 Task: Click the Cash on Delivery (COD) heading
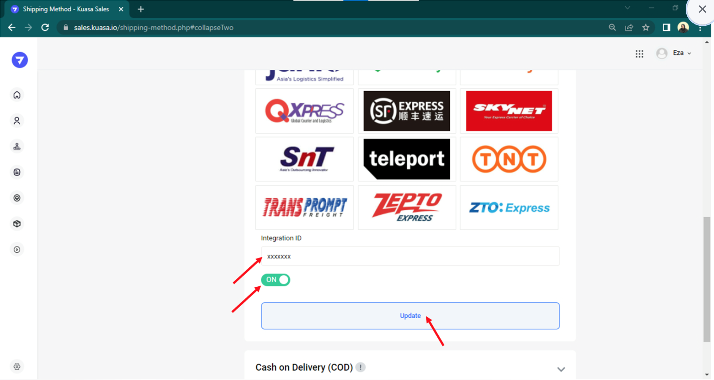coord(304,367)
